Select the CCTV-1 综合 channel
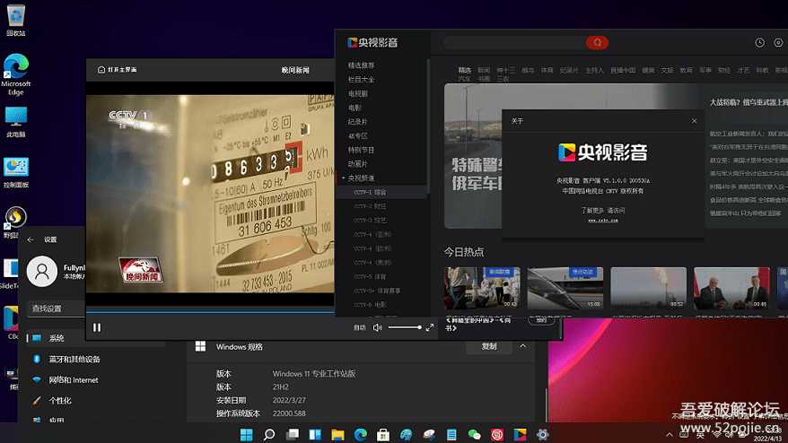Viewport: 788px width, 443px height. pyautogui.click(x=370, y=193)
